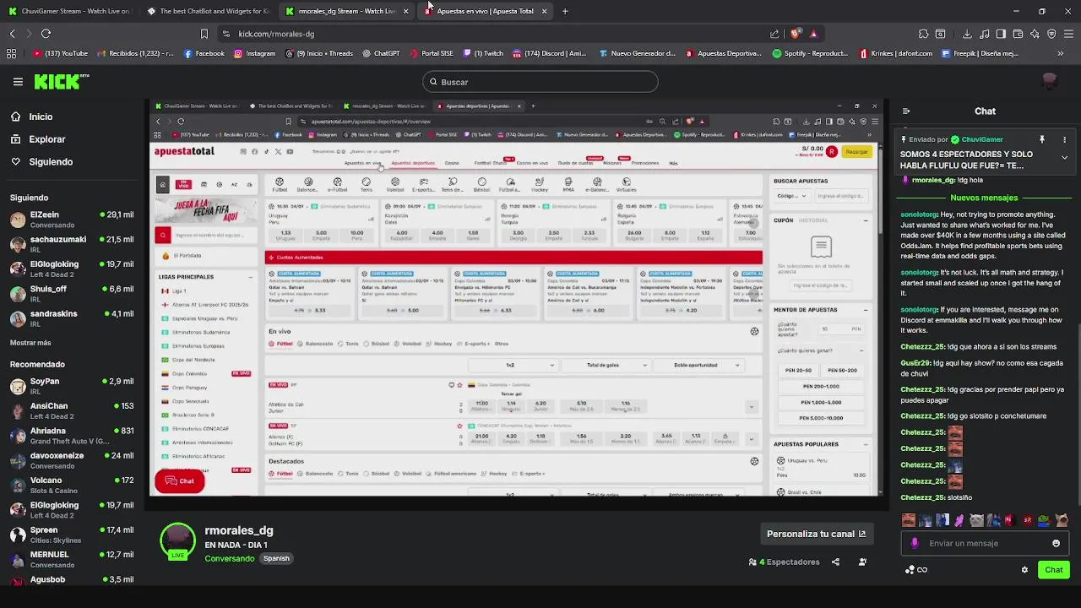Click the share stream icon

[x=835, y=562]
